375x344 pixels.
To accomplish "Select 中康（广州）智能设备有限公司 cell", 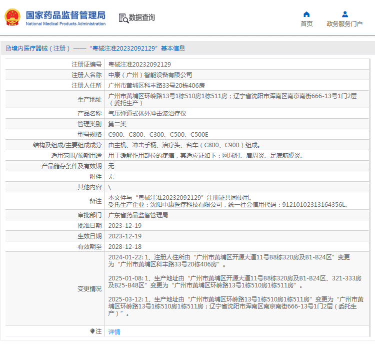I will click(x=150, y=75).
